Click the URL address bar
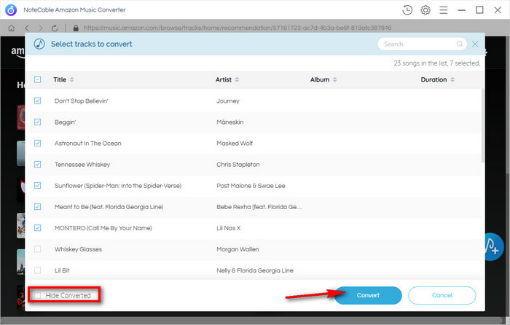Screen dimensions: 510x325 [238, 28]
